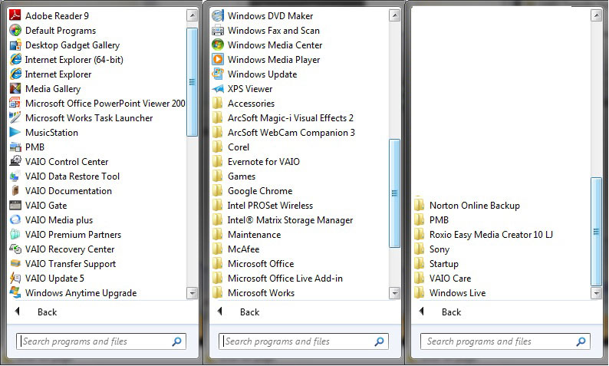Click the left panel scrollbar thumb
The image size is (609, 366).
click(x=192, y=82)
